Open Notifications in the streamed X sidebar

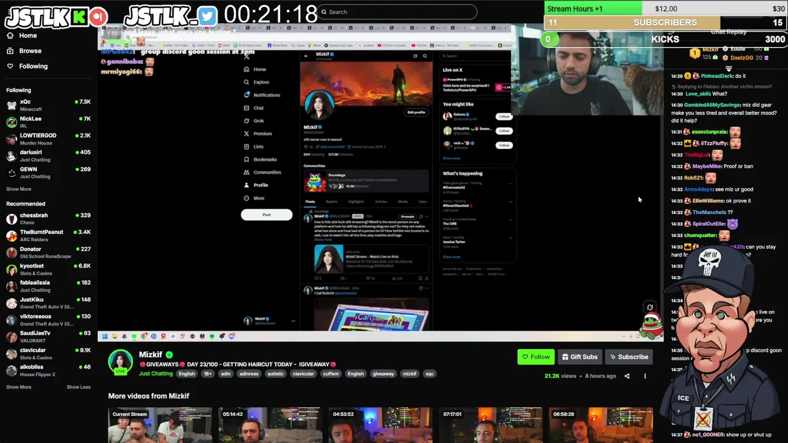coord(262,95)
